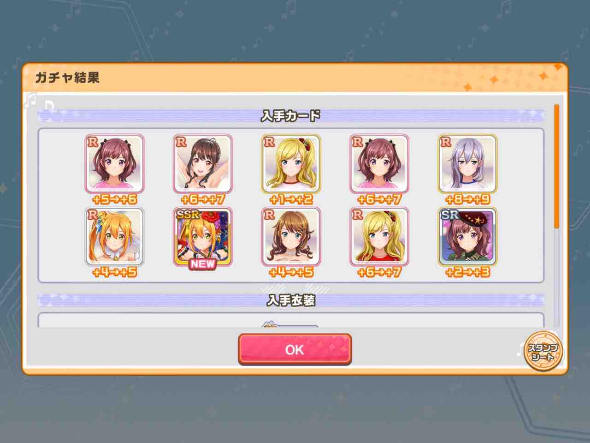Screen dimensions: 590x443
Task: Click the 入手カード section header
Action: click(x=291, y=115)
